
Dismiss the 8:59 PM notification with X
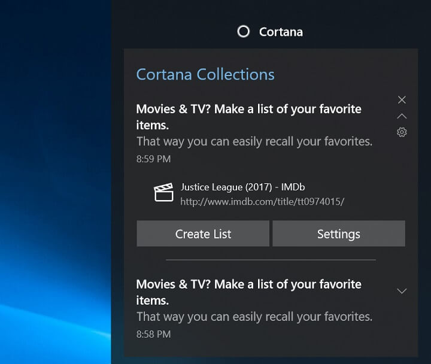coord(402,100)
